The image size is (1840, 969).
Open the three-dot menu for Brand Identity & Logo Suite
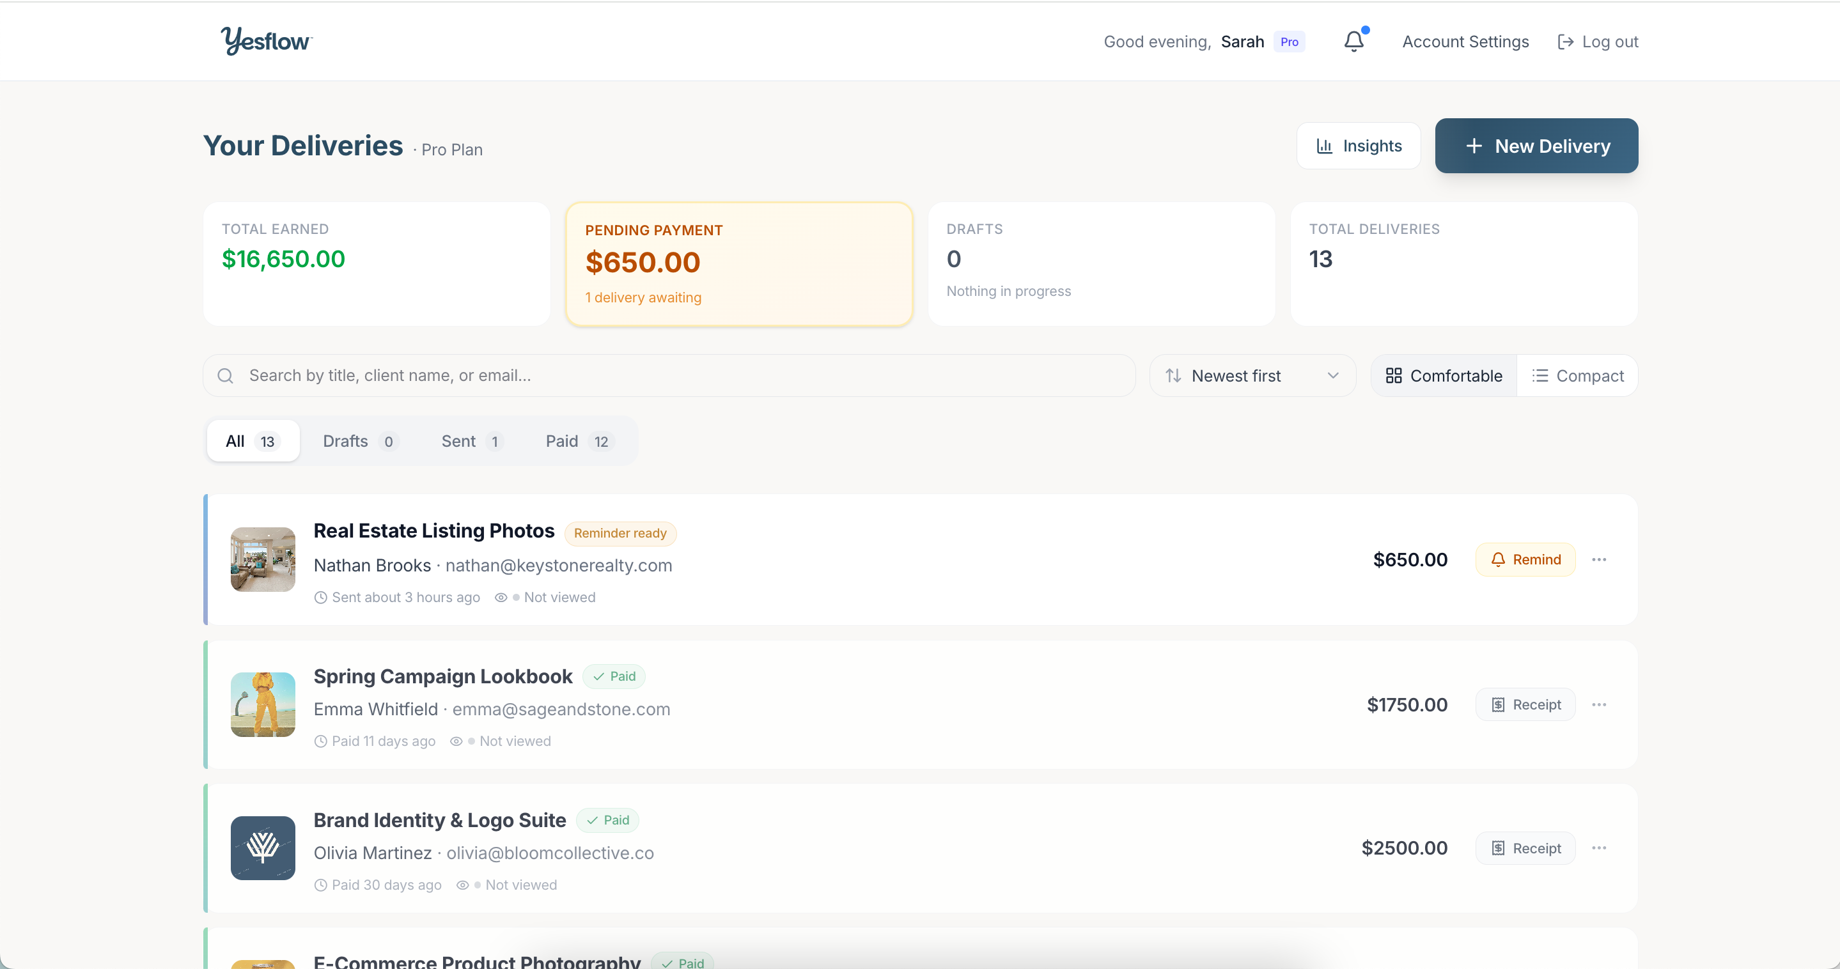tap(1599, 848)
